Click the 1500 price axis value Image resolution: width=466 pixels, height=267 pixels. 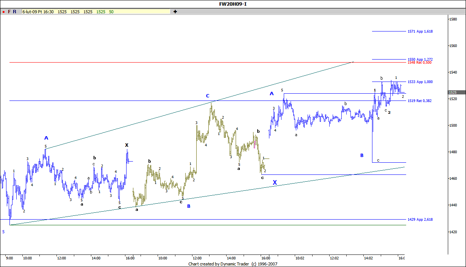click(453, 125)
